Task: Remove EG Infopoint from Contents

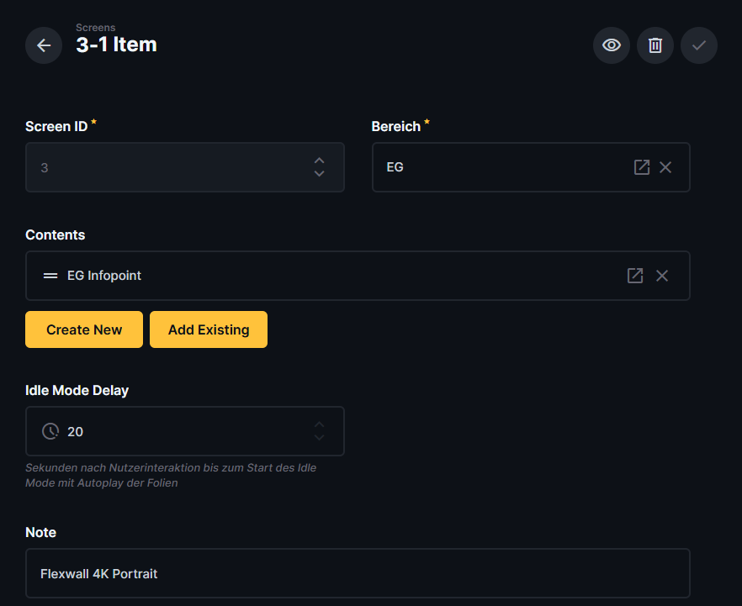Action: click(662, 276)
